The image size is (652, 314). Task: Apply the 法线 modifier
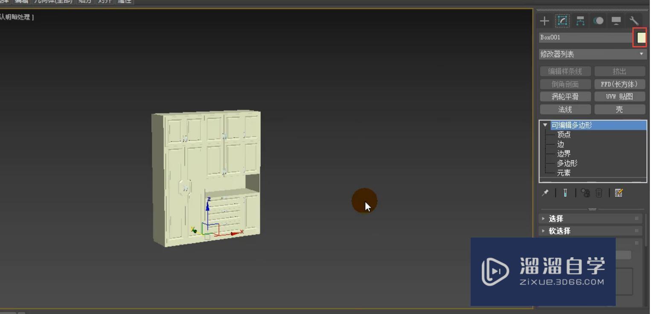(x=565, y=110)
